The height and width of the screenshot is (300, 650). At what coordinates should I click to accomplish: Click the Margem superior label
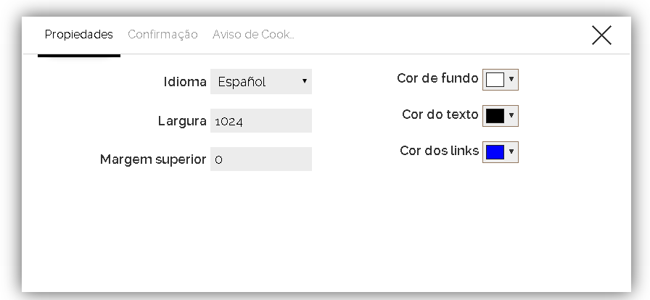click(x=153, y=159)
